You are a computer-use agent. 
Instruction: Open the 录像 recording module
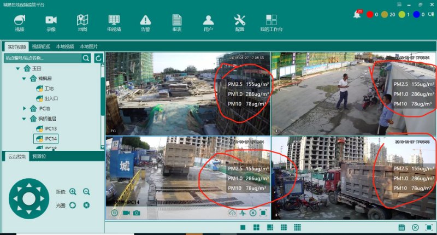(51, 23)
